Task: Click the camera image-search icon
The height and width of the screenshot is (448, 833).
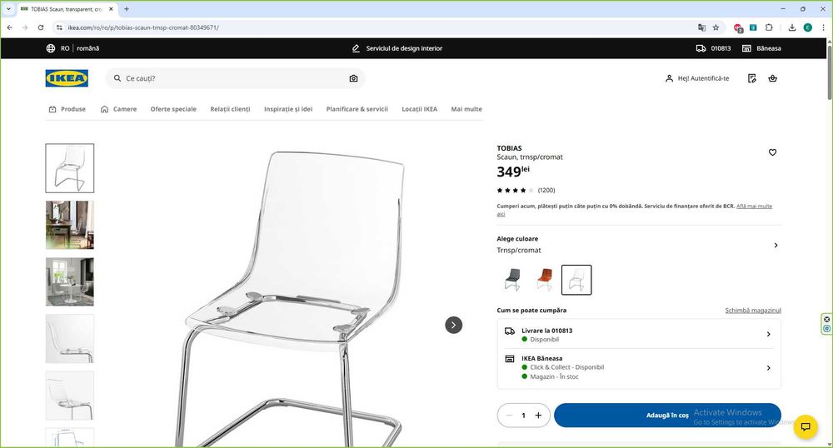Action: pos(353,78)
